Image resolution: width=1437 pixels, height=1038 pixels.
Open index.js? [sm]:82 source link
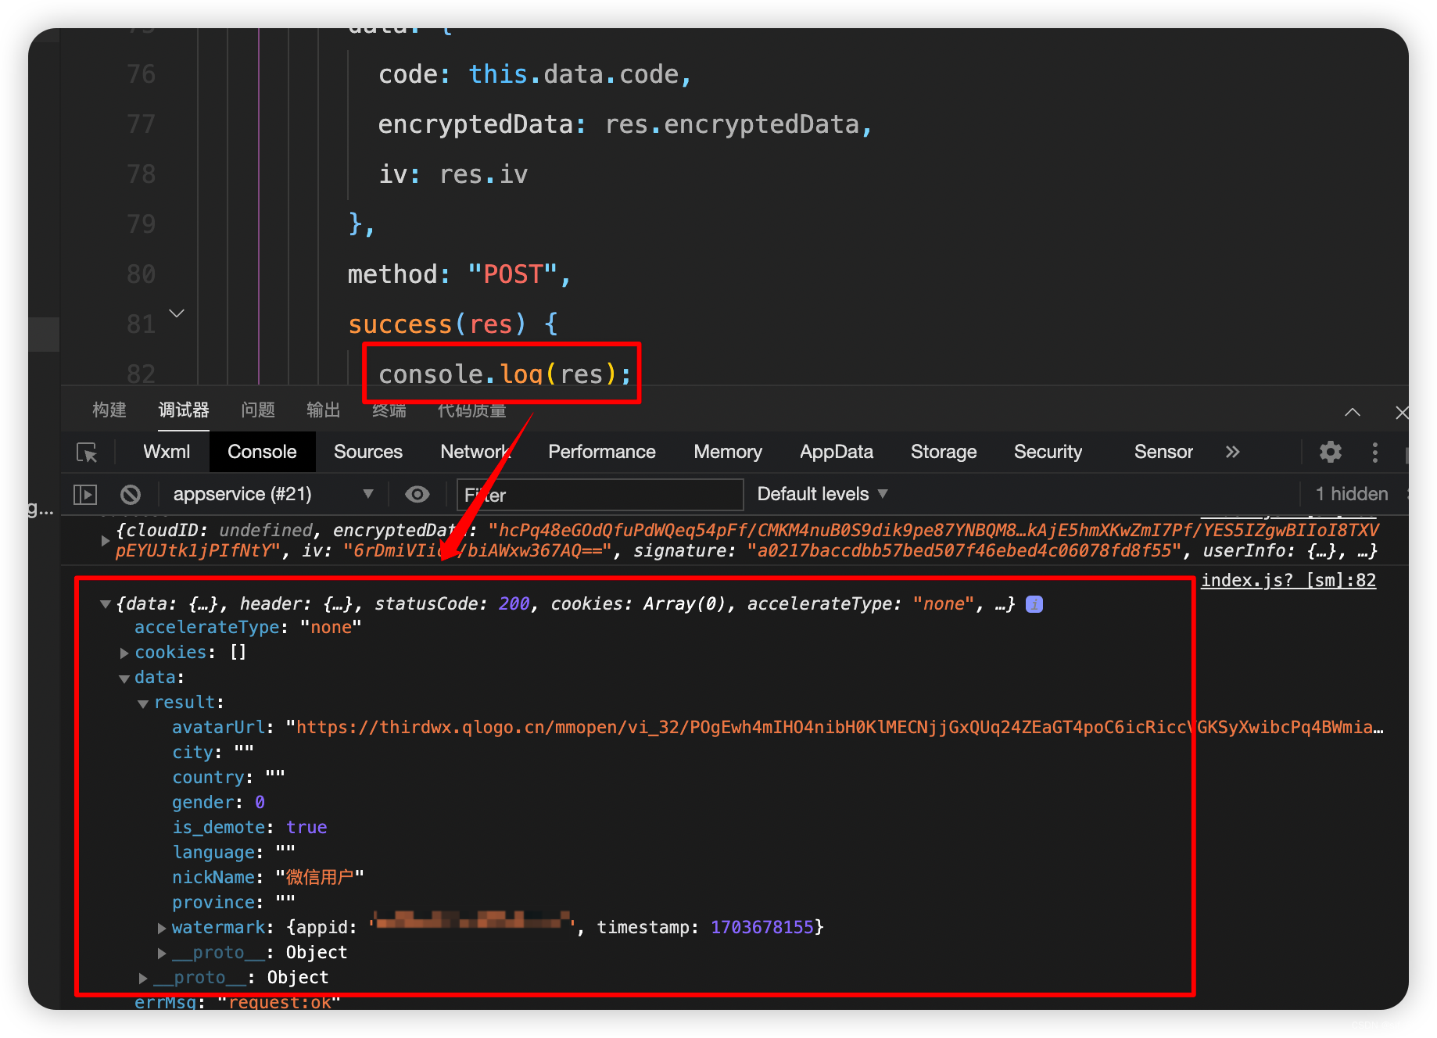[1288, 580]
